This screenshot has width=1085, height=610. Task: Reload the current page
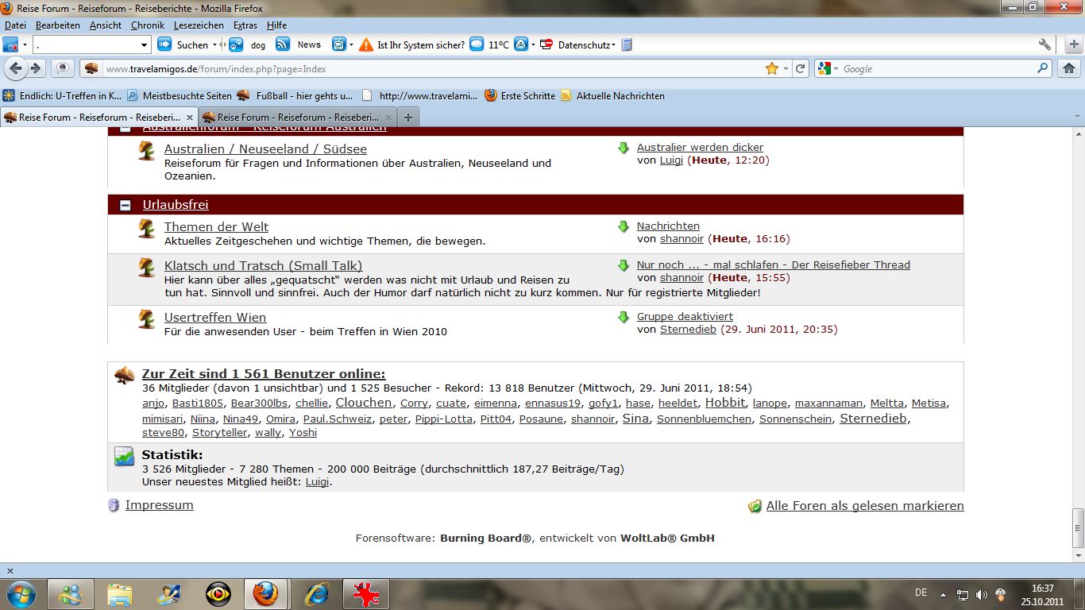[801, 69]
